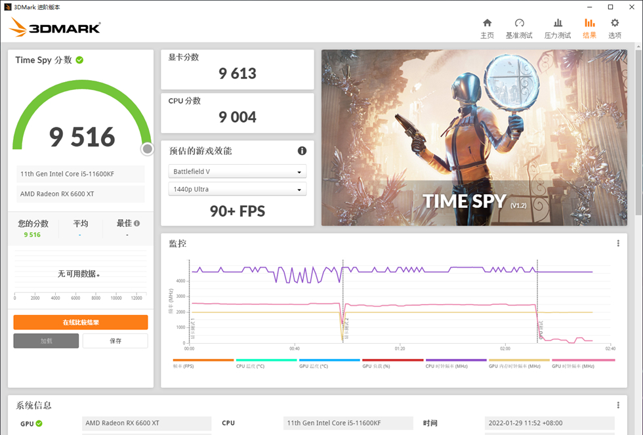Click the 加载 load button
The image size is (643, 435).
[46, 341]
